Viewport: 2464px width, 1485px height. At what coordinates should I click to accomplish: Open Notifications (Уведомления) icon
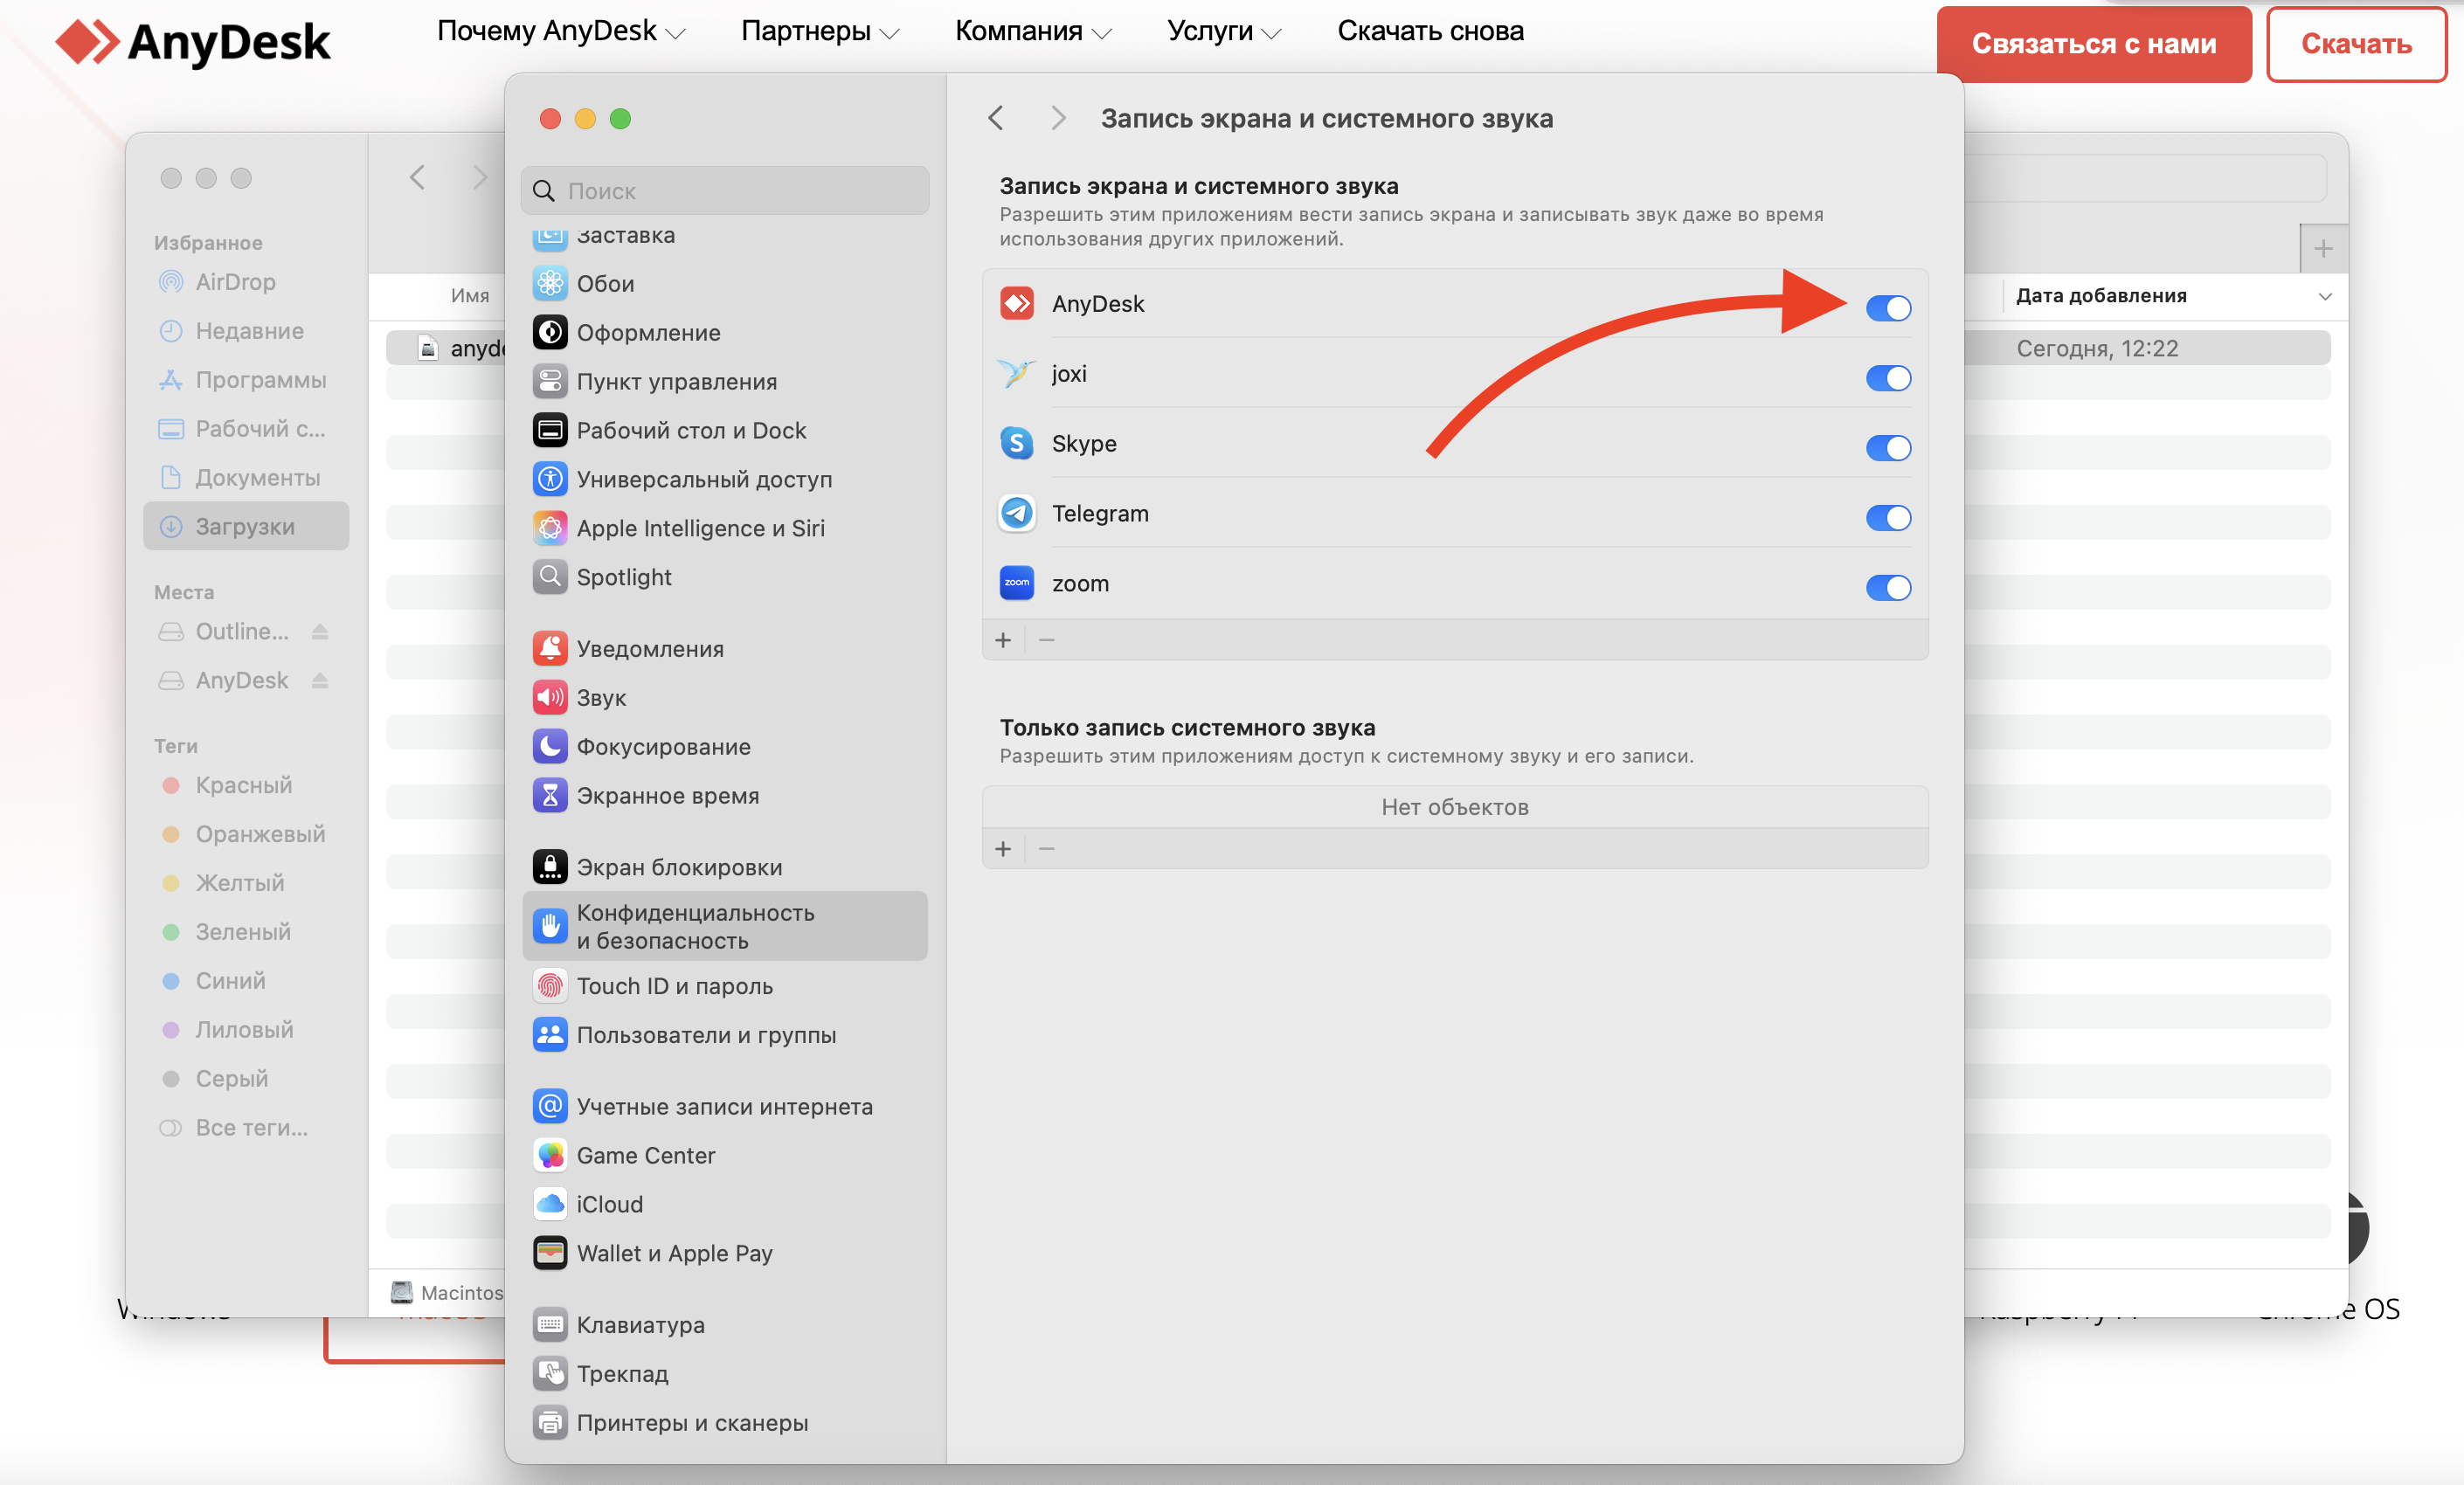(550, 649)
